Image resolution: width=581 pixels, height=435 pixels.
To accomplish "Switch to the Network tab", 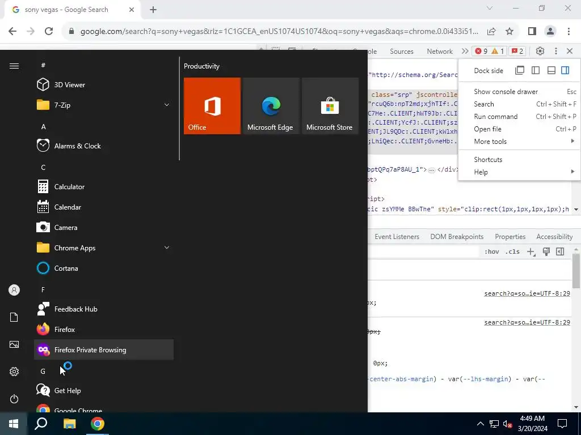I will [x=440, y=52].
